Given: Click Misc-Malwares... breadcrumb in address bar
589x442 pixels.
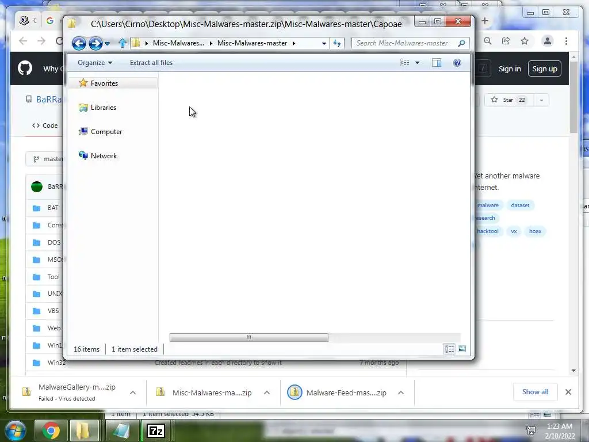Looking at the screenshot, I should [178, 43].
